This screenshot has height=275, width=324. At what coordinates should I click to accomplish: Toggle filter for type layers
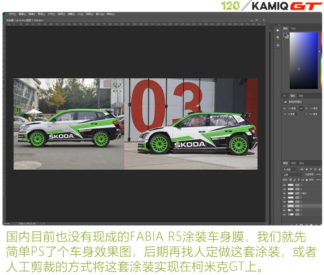pos(311,169)
